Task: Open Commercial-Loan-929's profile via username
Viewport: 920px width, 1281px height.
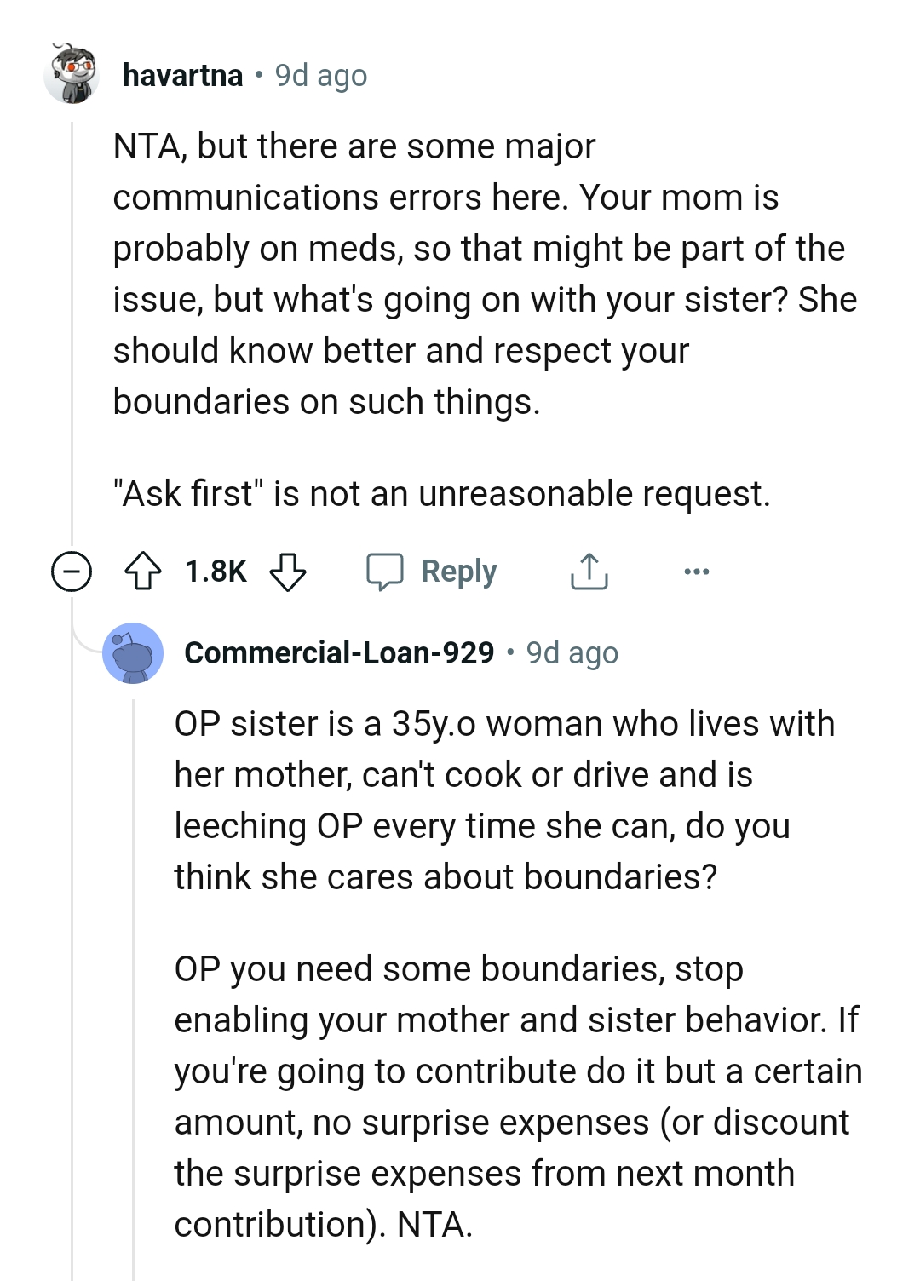Action: (339, 652)
